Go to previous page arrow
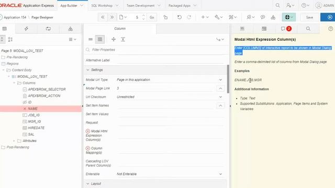335x188 pixels. 103,17
